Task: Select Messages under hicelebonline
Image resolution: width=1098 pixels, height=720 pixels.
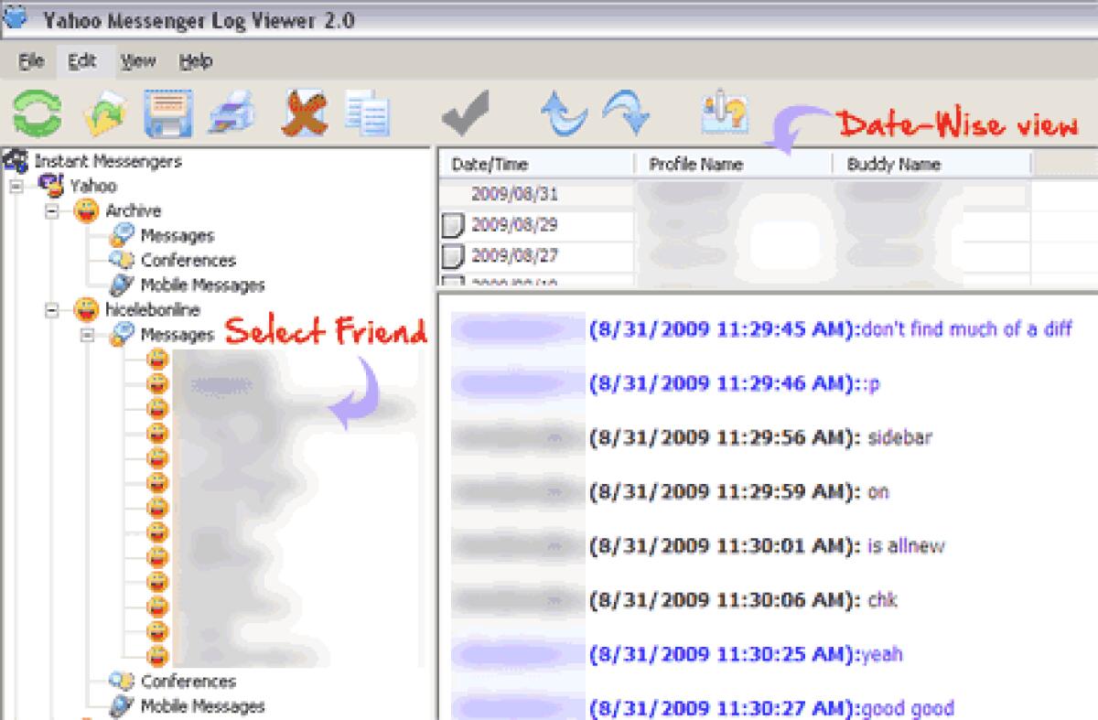Action: click(x=178, y=335)
